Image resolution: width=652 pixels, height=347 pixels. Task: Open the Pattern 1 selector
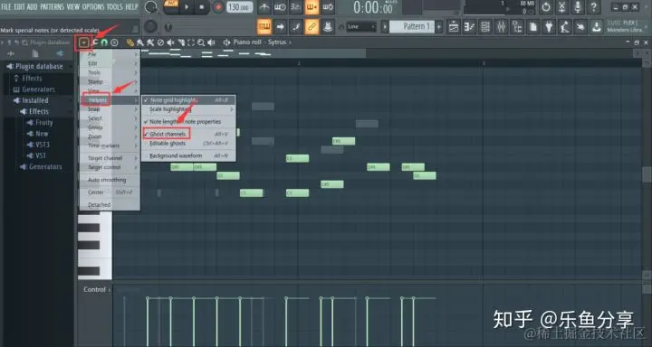[x=412, y=27]
